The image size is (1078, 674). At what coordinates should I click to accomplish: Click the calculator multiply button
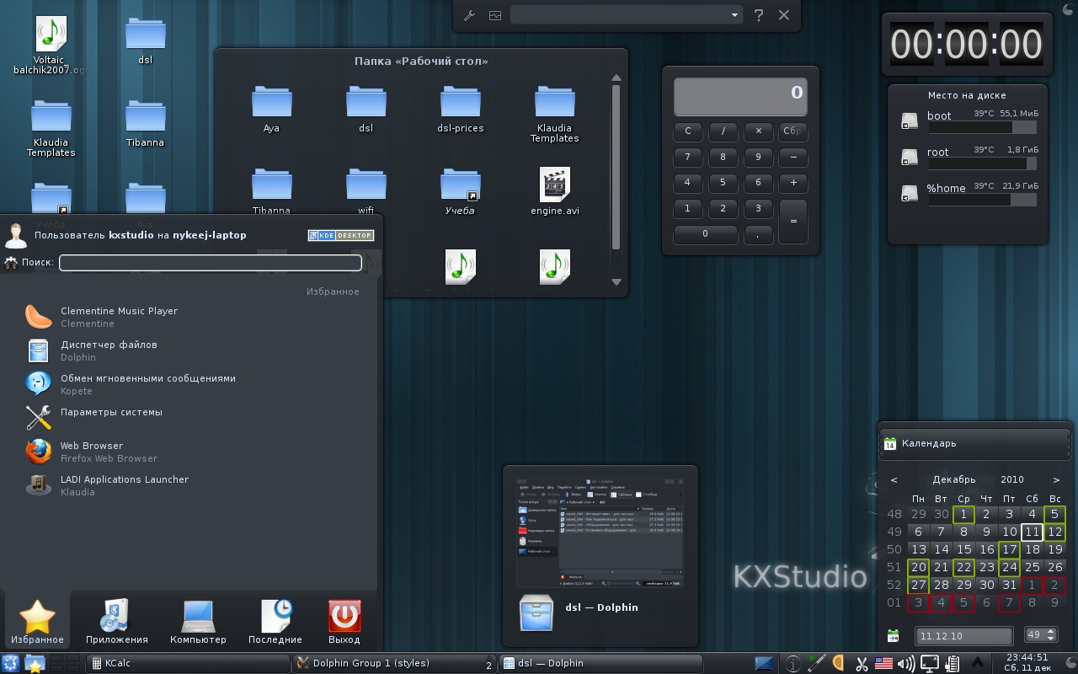point(758,131)
